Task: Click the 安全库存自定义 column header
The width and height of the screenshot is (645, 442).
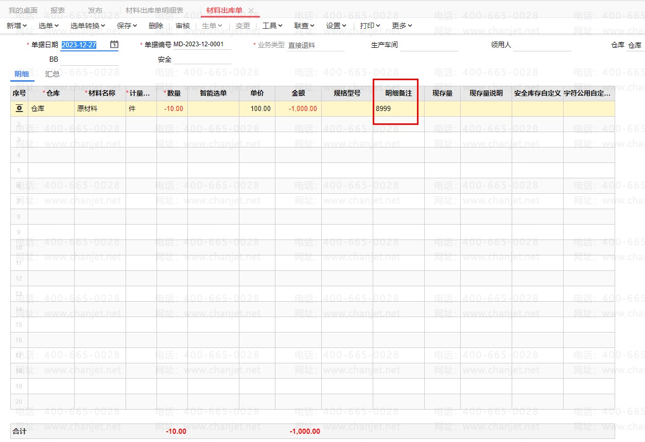Action: (x=537, y=94)
